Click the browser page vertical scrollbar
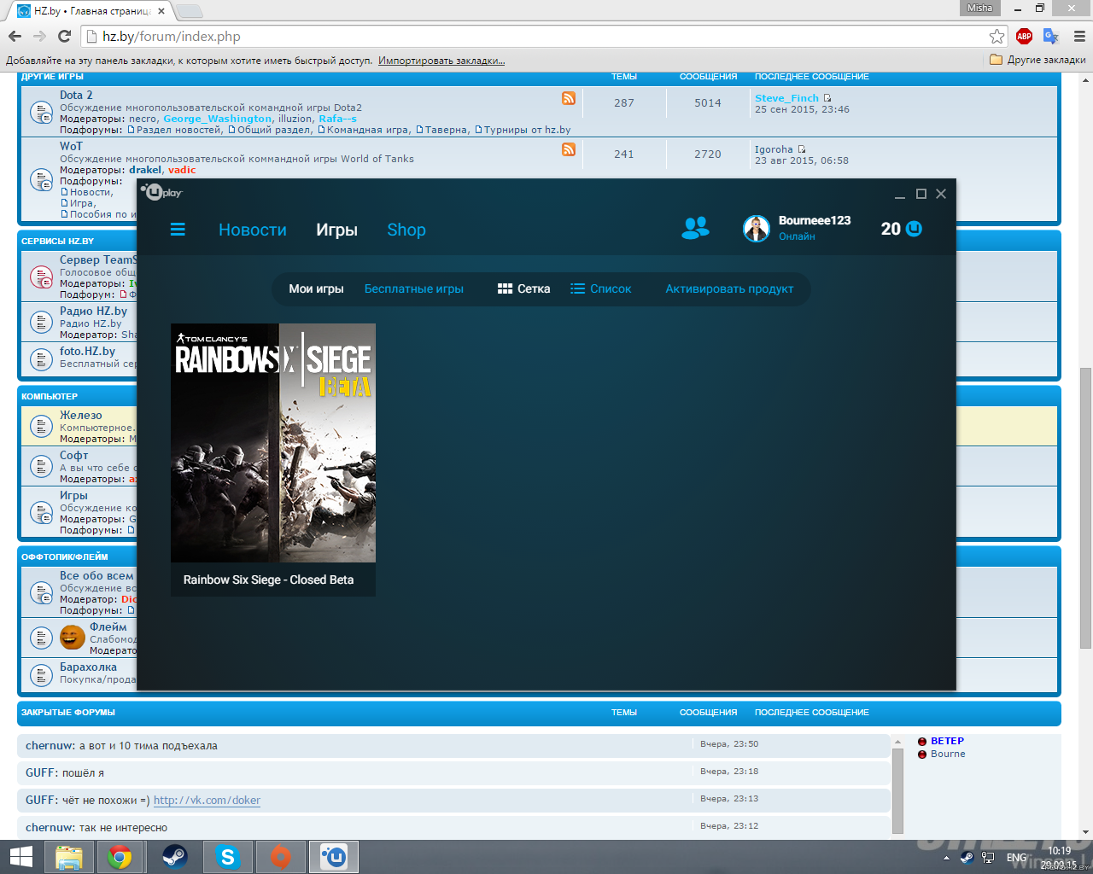The height and width of the screenshot is (874, 1093). [x=1085, y=508]
